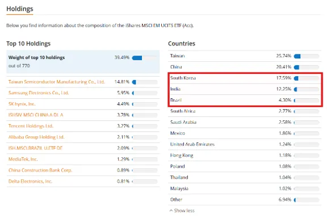Click the Taiwan country row label
This screenshot has width=327, height=218.
[x=178, y=56]
